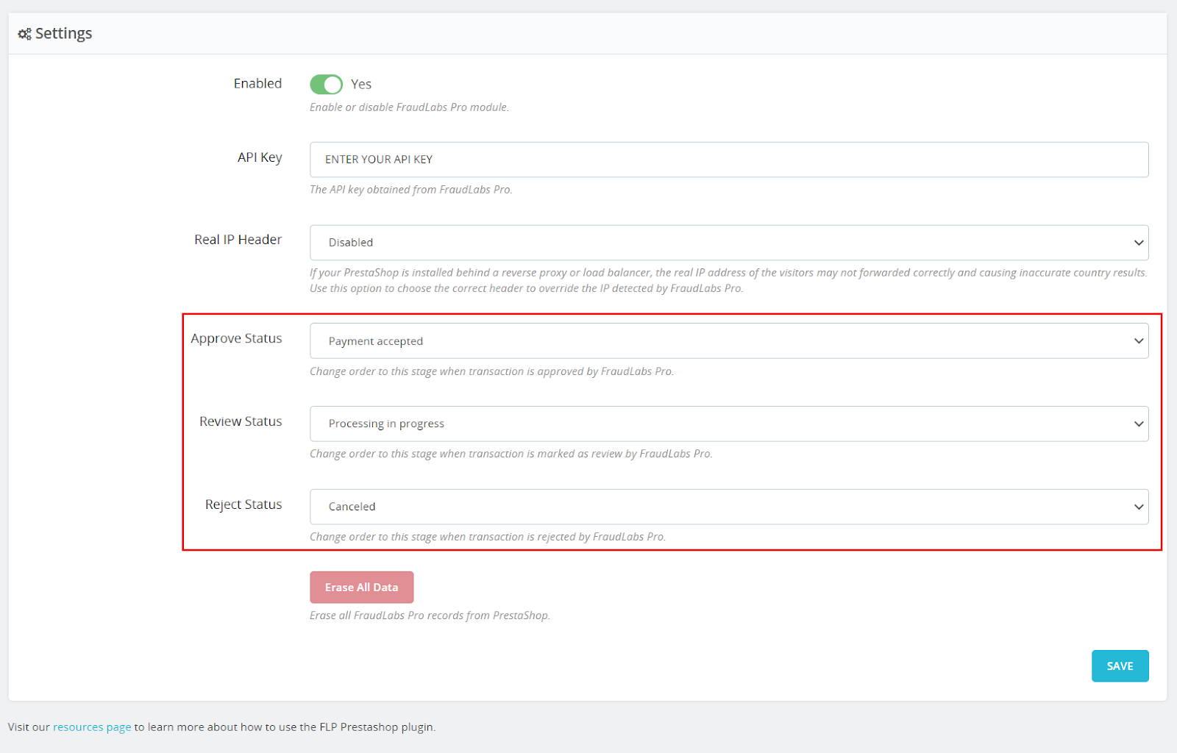Click the API Key field label
This screenshot has height=753, width=1177.
pyautogui.click(x=260, y=157)
